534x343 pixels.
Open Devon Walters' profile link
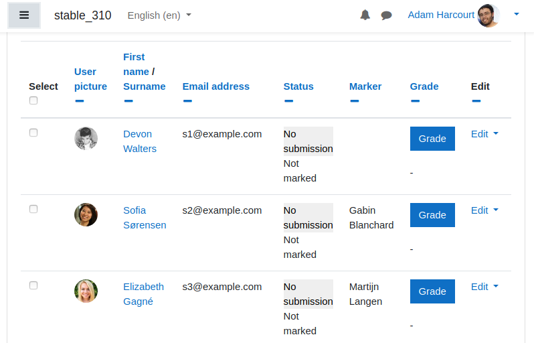coord(140,141)
